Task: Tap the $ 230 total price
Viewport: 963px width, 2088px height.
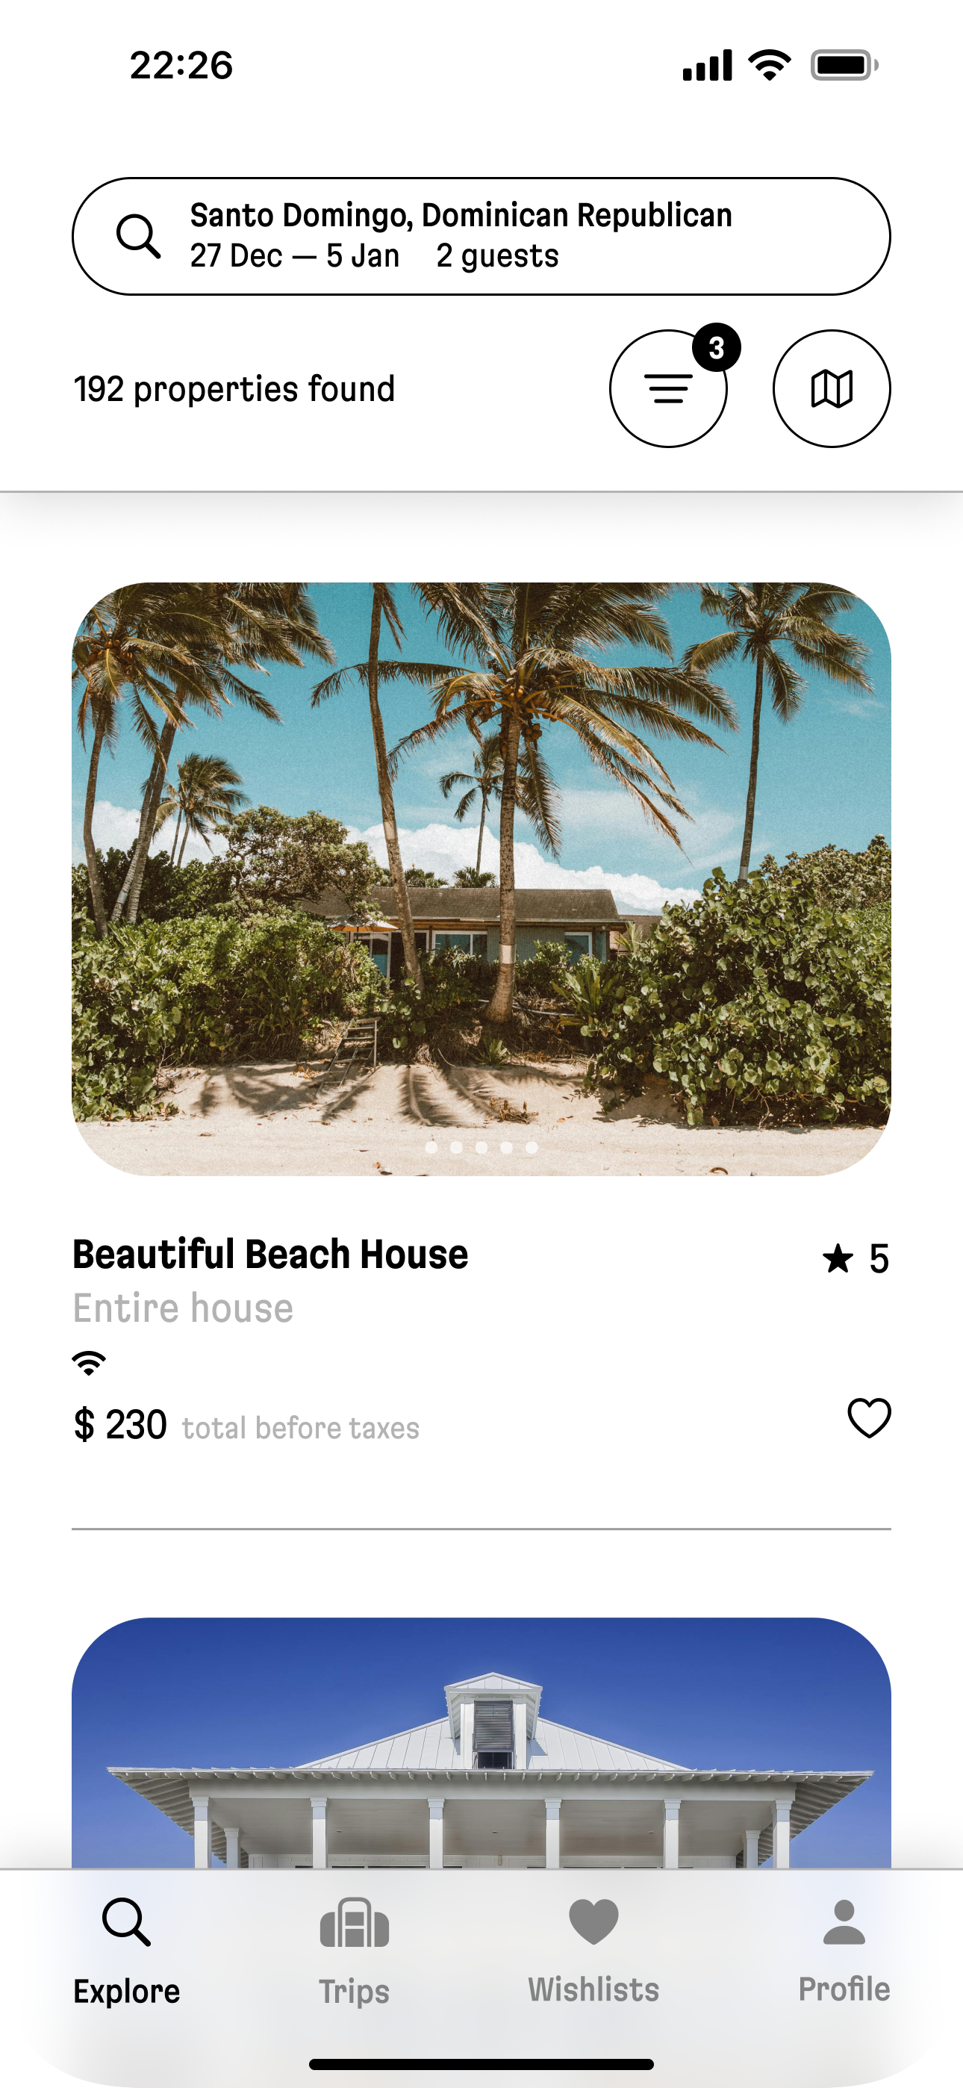Action: pyautogui.click(x=120, y=1425)
